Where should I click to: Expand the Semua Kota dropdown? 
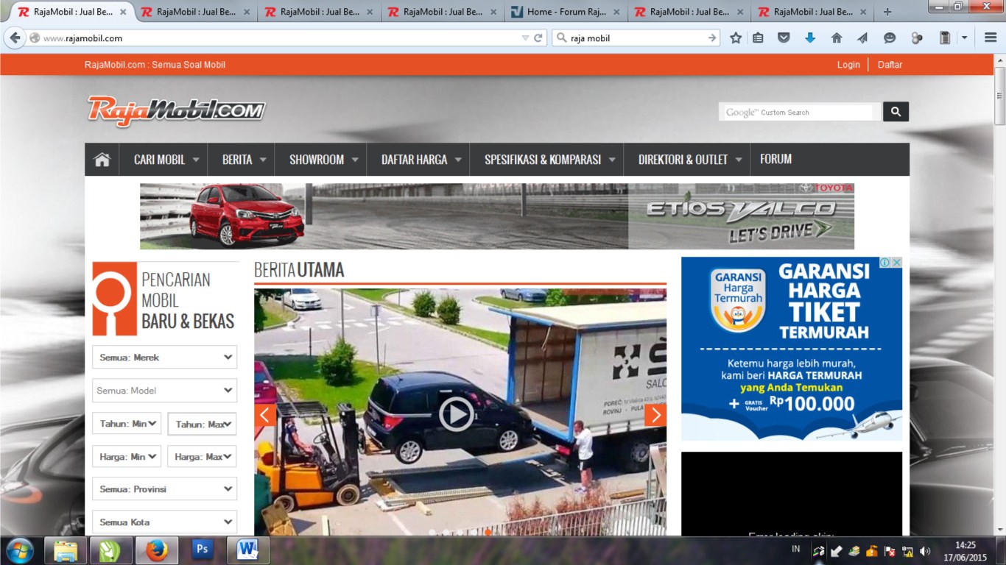click(x=165, y=522)
